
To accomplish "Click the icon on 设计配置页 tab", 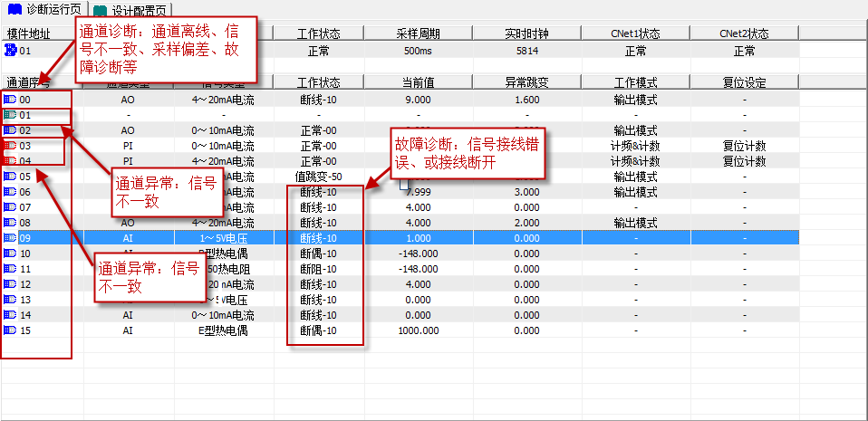I will [101, 10].
